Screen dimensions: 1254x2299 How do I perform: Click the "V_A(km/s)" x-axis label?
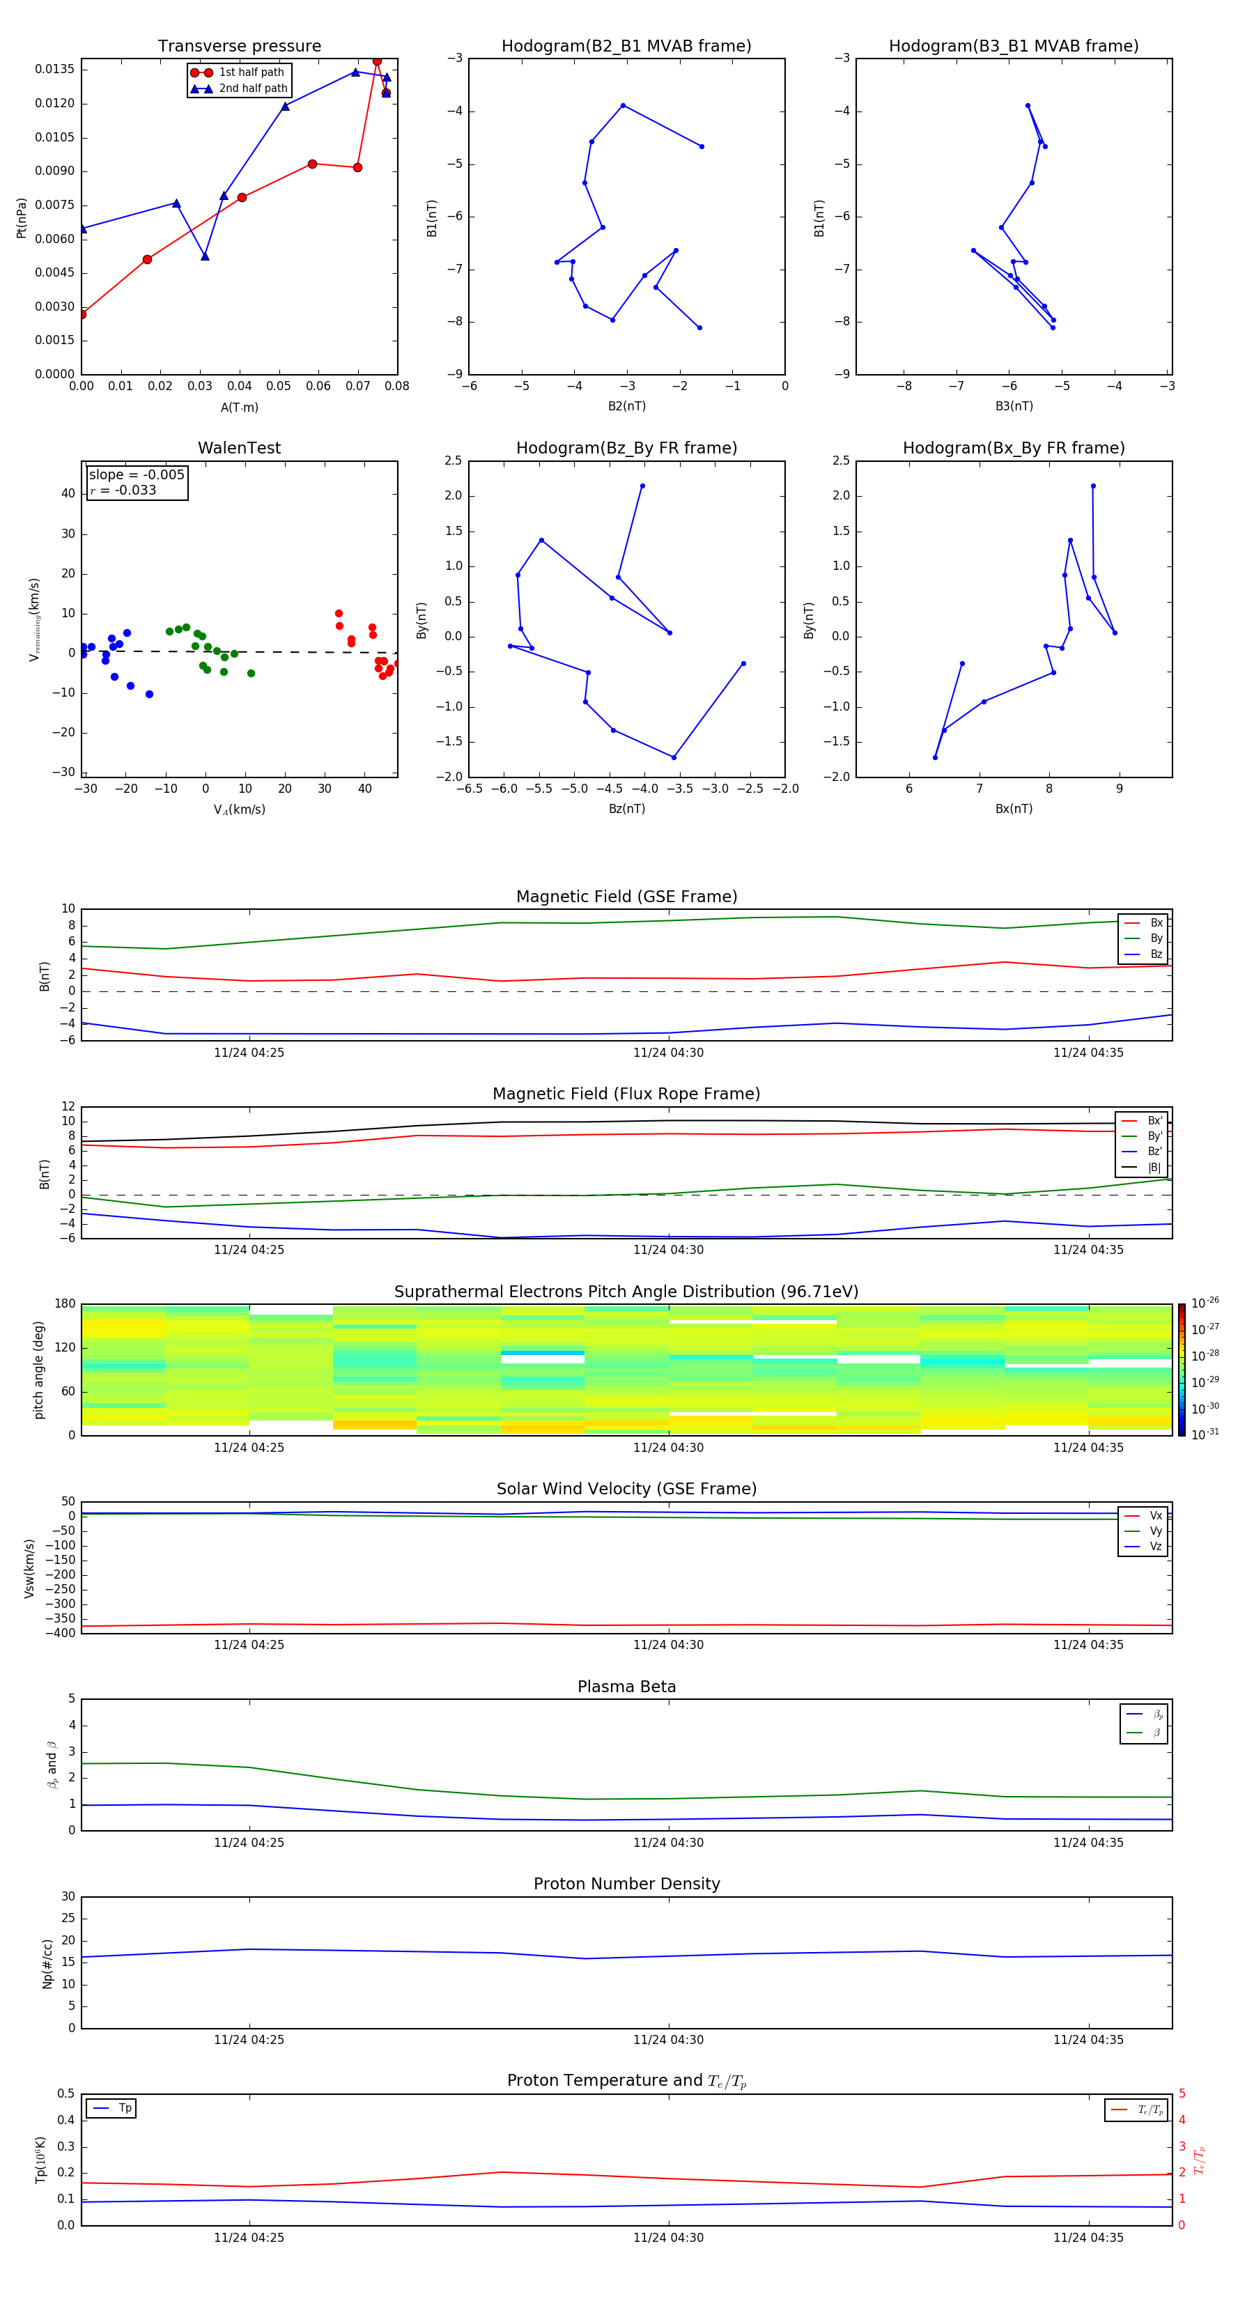click(x=239, y=810)
